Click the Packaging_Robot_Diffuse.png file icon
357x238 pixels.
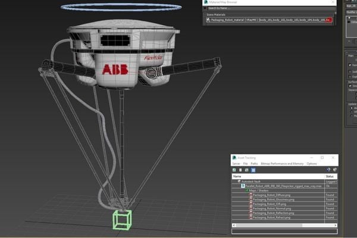point(250,195)
